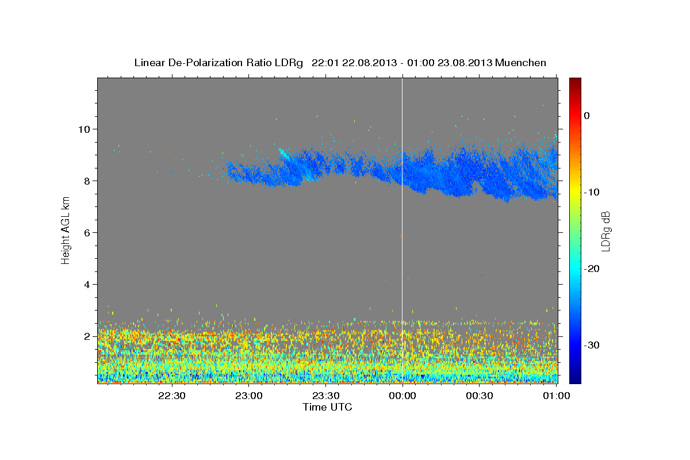The width and height of the screenshot is (690, 460).
Task: Click the 'Time UTC' axis title
Action: click(327, 407)
